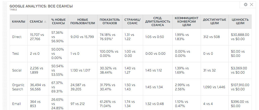Click Коэффициент конверсии цели header
The image size is (259, 110).
click(185, 22)
